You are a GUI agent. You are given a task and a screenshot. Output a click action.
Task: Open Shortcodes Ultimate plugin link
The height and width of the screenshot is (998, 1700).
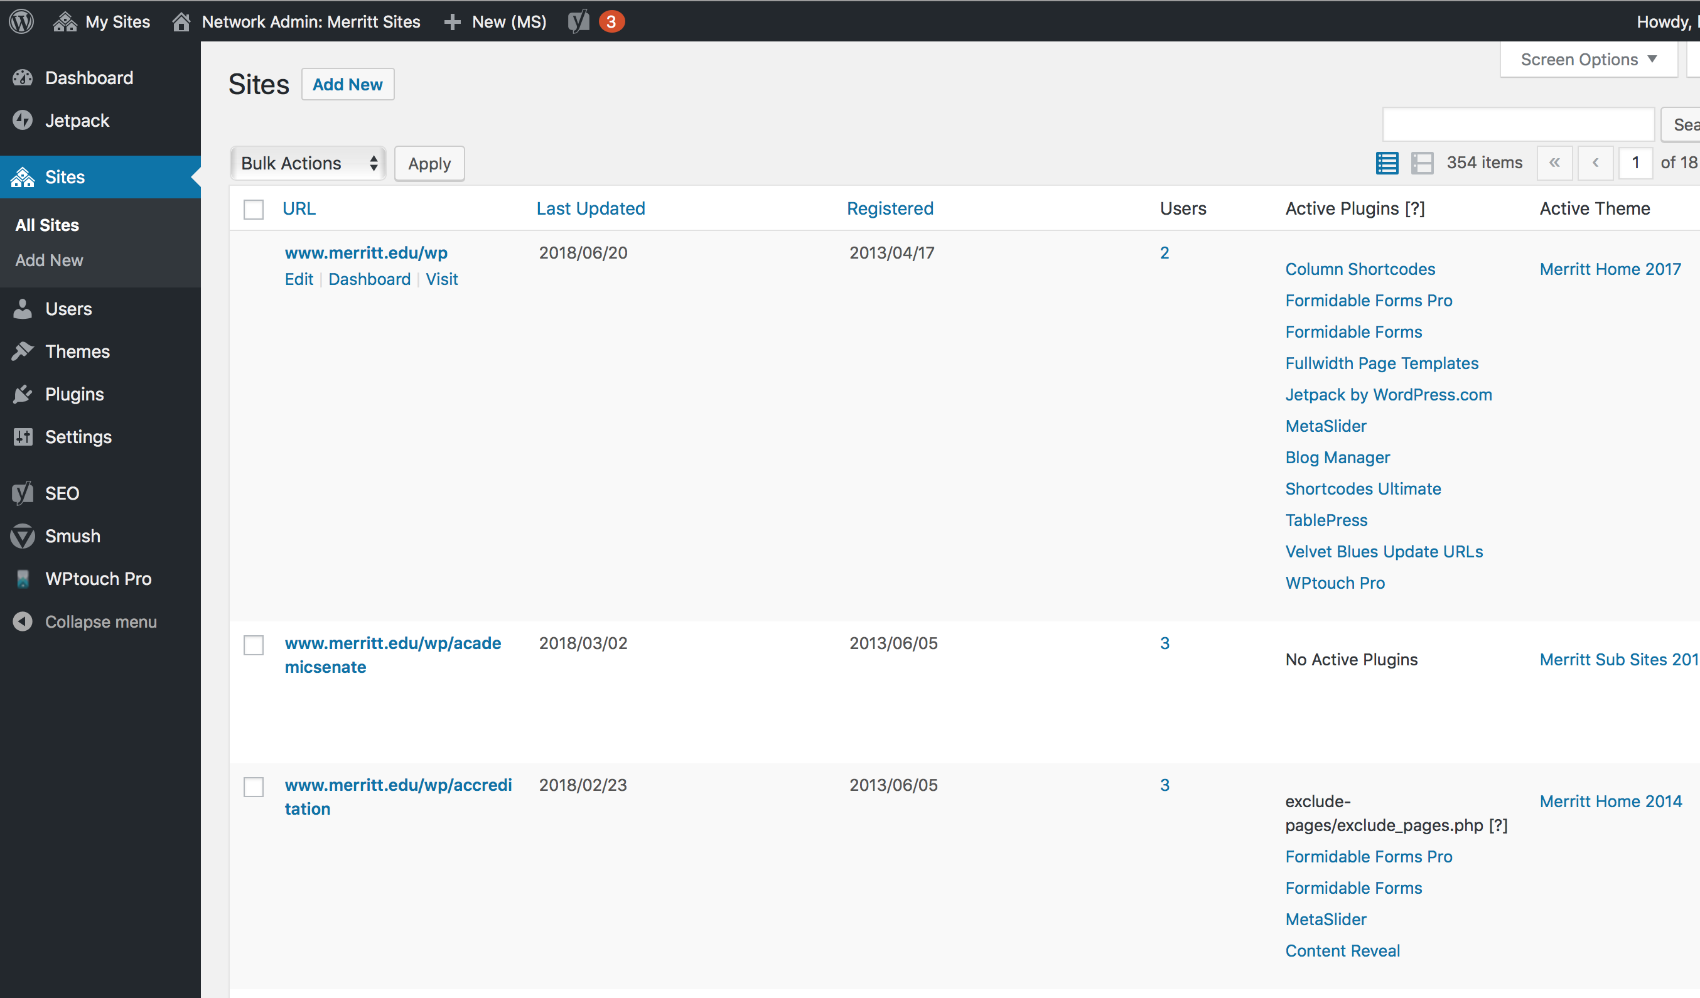1363,489
